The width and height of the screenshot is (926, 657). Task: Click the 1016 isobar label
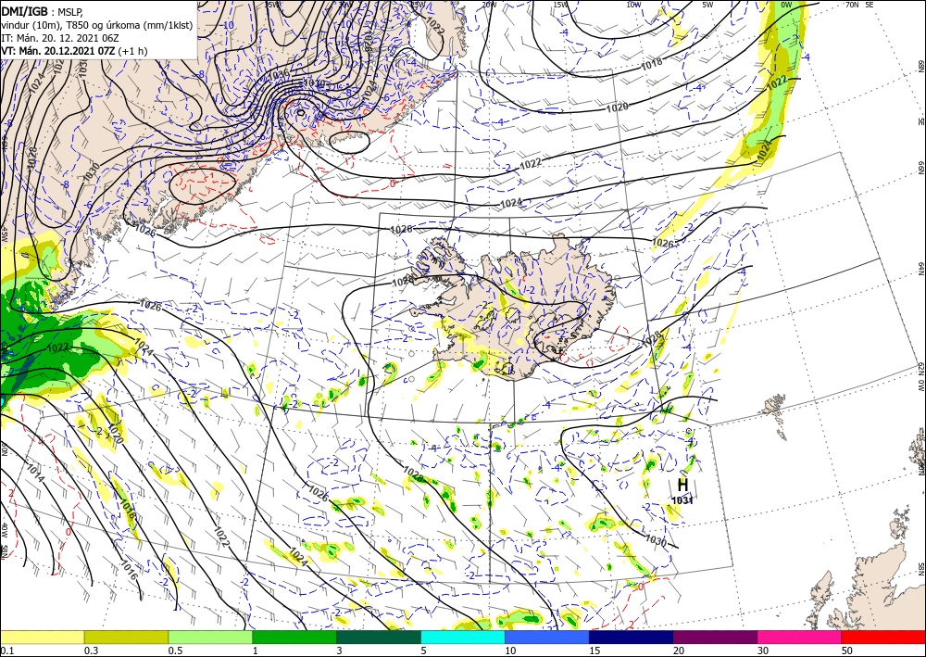(x=129, y=571)
